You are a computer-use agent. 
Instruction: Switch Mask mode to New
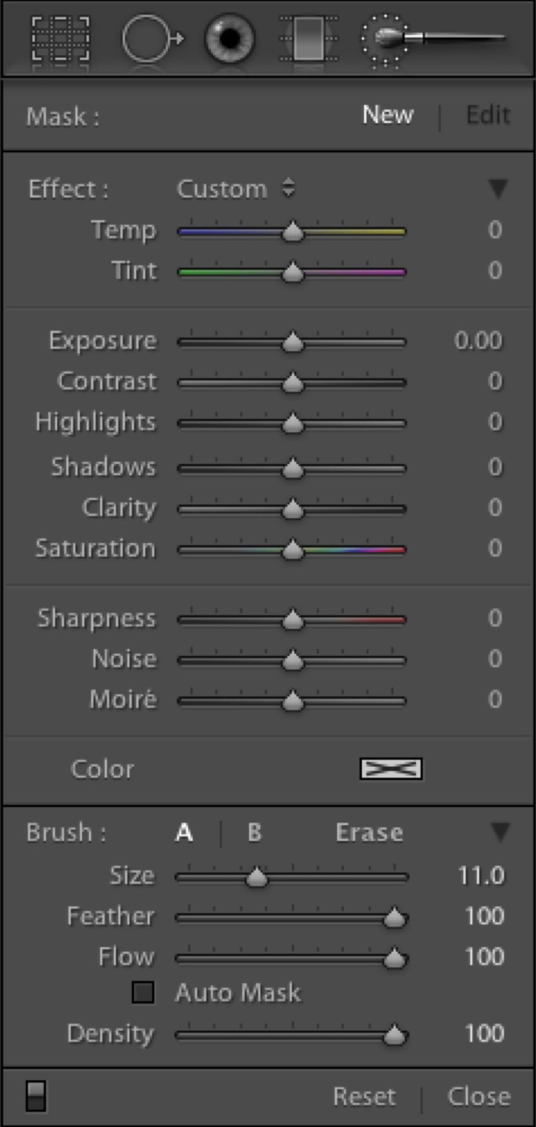tap(388, 115)
